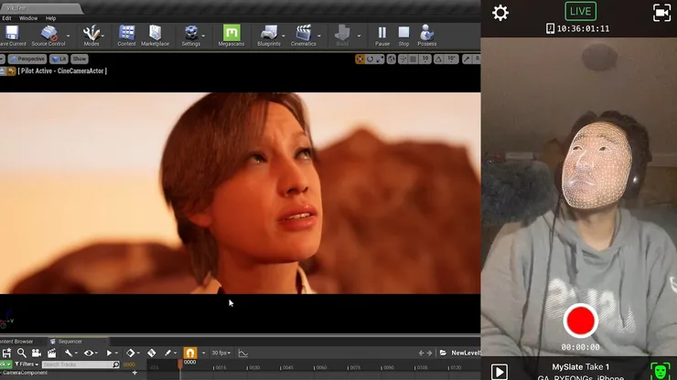Expand the Filters dropdown in sequencer
Viewport: 677px width, 380px height.
tap(27, 364)
